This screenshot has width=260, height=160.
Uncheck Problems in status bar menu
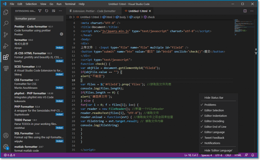(210, 105)
